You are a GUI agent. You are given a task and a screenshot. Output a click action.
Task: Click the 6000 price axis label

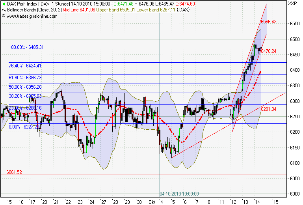295,194
